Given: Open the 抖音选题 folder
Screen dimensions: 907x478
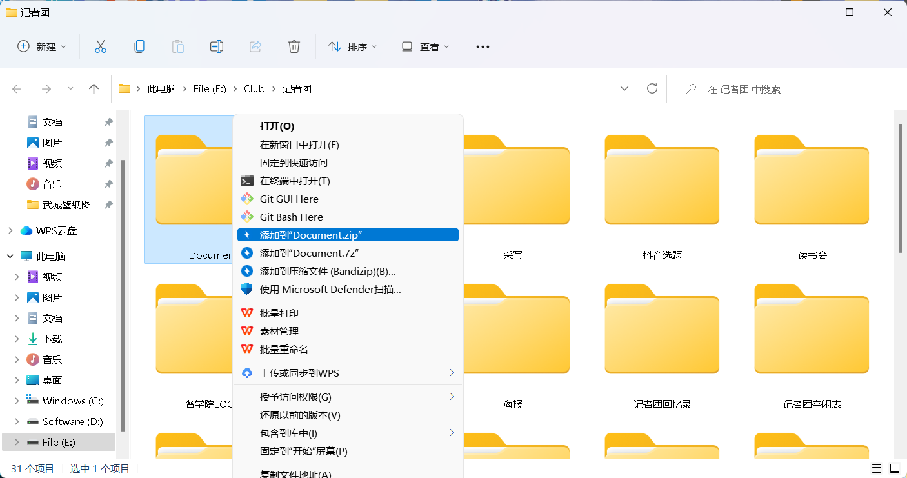Looking at the screenshot, I should click(663, 190).
